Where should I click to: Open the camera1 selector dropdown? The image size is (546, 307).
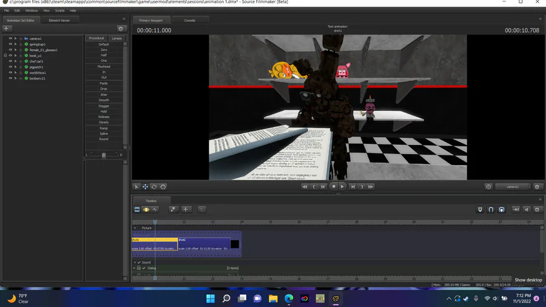[513, 187]
